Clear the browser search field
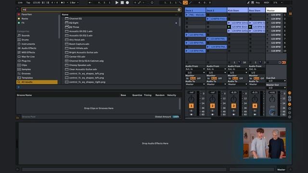The width and height of the screenshot is (308, 173). [179, 10]
